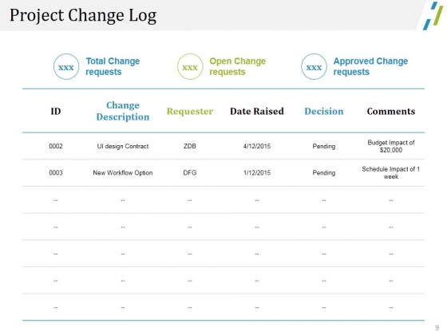447x335 pixels.
Task: Select the UI design Contract cell
Action: (x=123, y=146)
